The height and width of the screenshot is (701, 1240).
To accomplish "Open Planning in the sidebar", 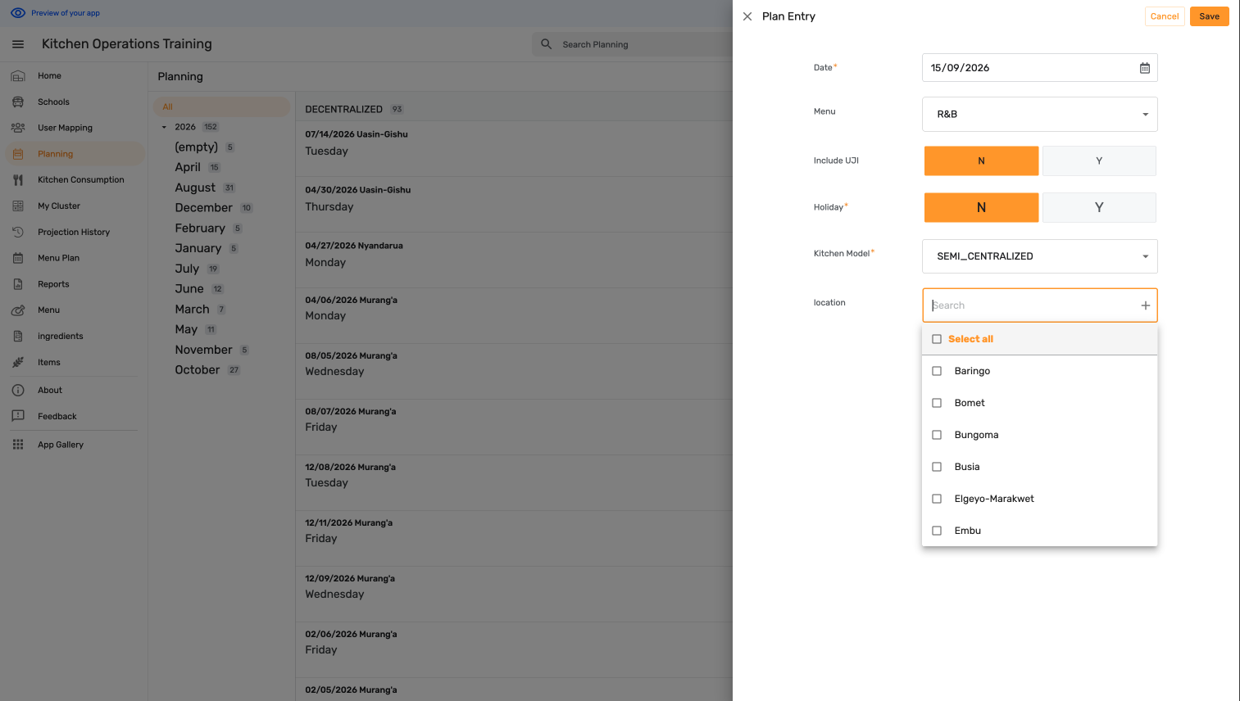I will 74,154.
